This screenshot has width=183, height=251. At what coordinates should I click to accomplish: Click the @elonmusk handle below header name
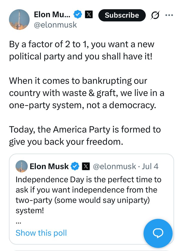55,25
